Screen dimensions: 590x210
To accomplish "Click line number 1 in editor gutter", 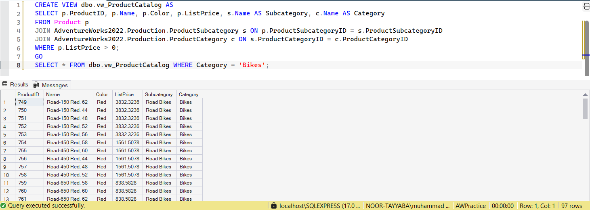I will (x=18, y=5).
